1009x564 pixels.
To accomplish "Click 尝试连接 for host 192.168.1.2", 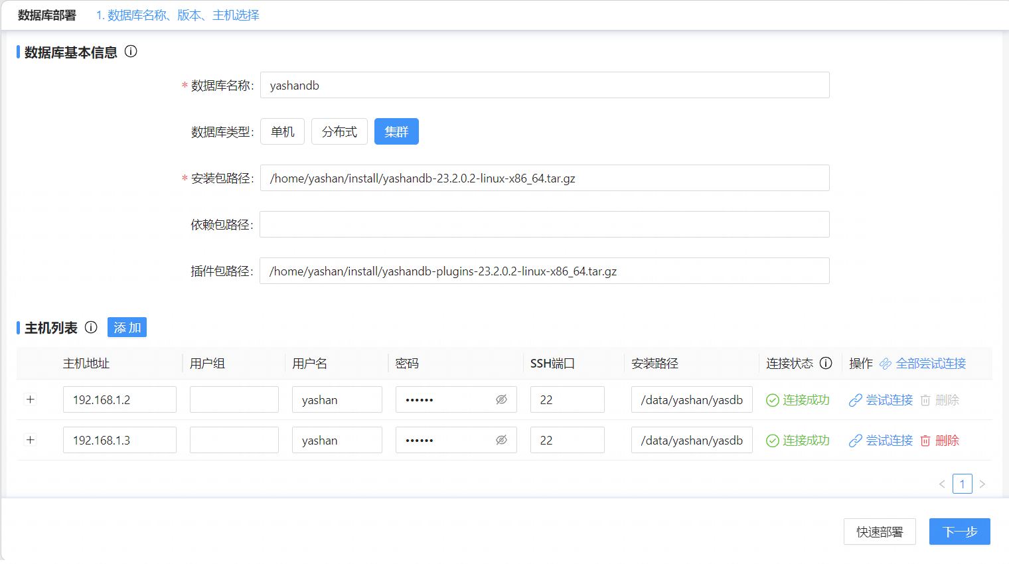I will click(x=890, y=400).
